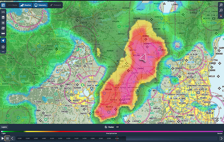Select the DALEY waypoint label
The image size is (224, 142).
click(x=48, y=115)
